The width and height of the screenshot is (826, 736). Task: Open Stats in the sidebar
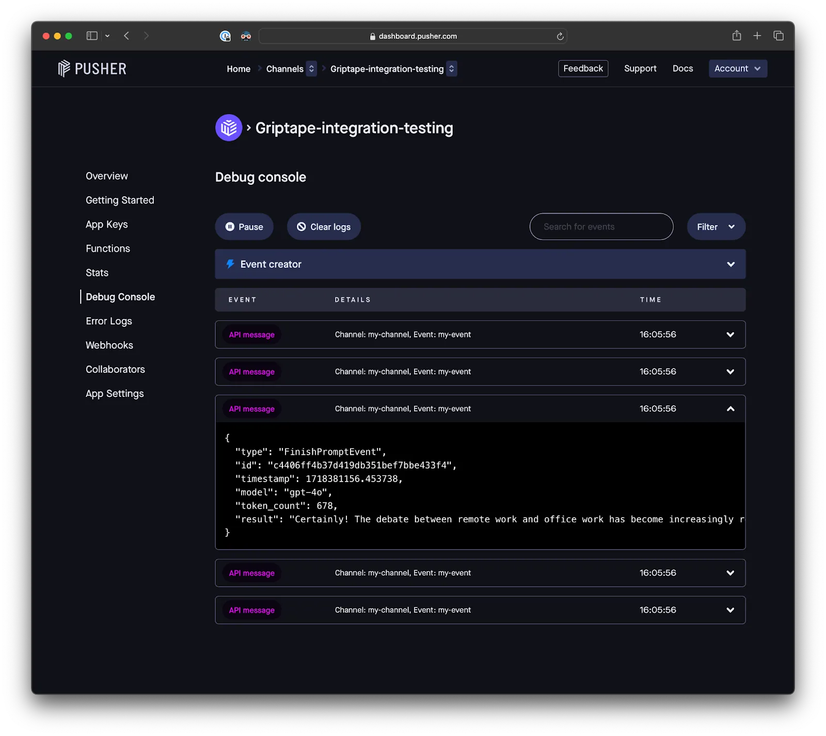click(97, 273)
